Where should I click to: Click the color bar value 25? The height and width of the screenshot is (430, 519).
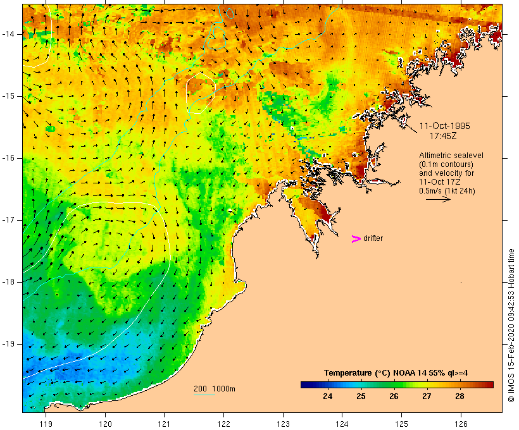[361, 396]
